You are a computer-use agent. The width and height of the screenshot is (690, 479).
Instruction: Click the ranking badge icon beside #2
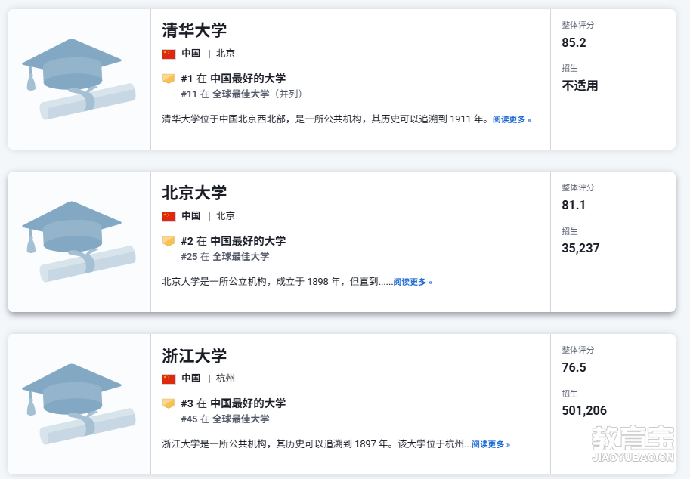coord(169,241)
